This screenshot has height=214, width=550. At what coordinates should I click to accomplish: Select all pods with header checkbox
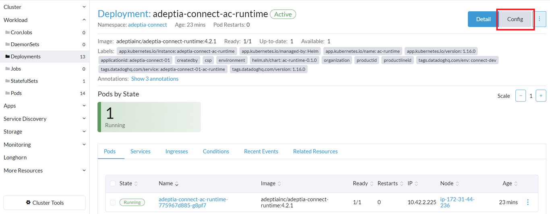pos(113,183)
